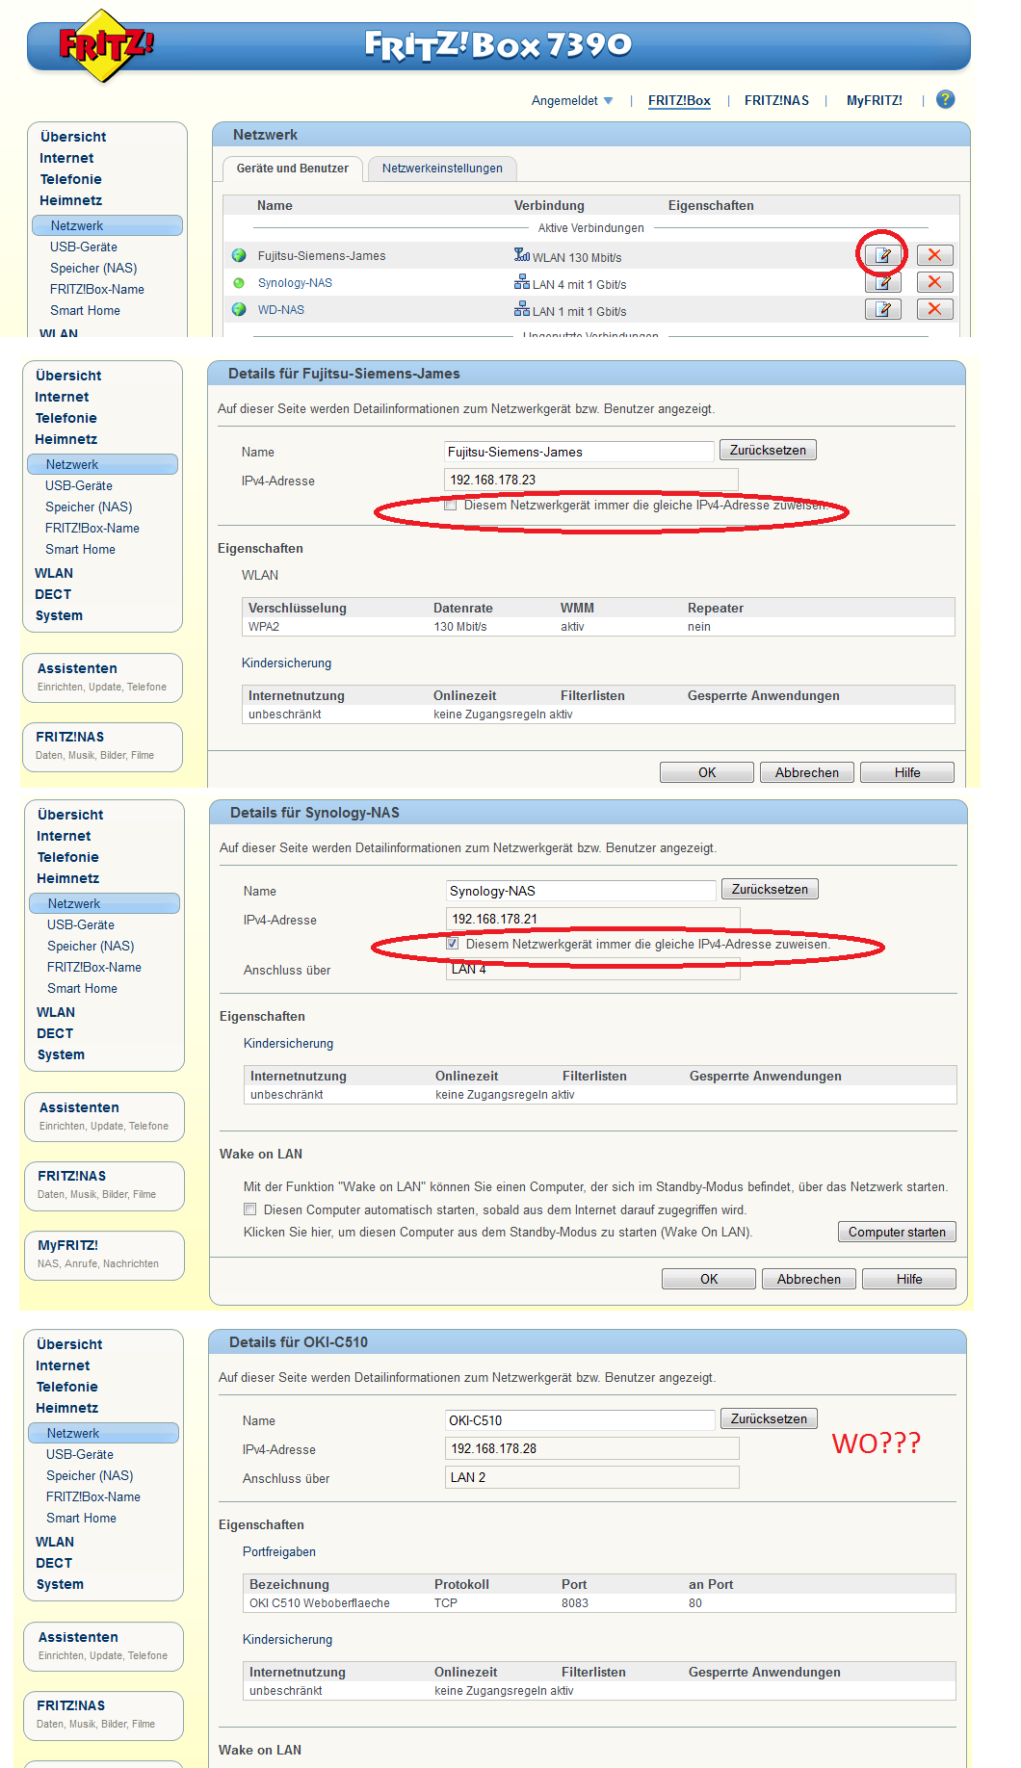Open FRITZ!NAS card on Fujitsu-Siemens-James page sidebar

pos(102,746)
